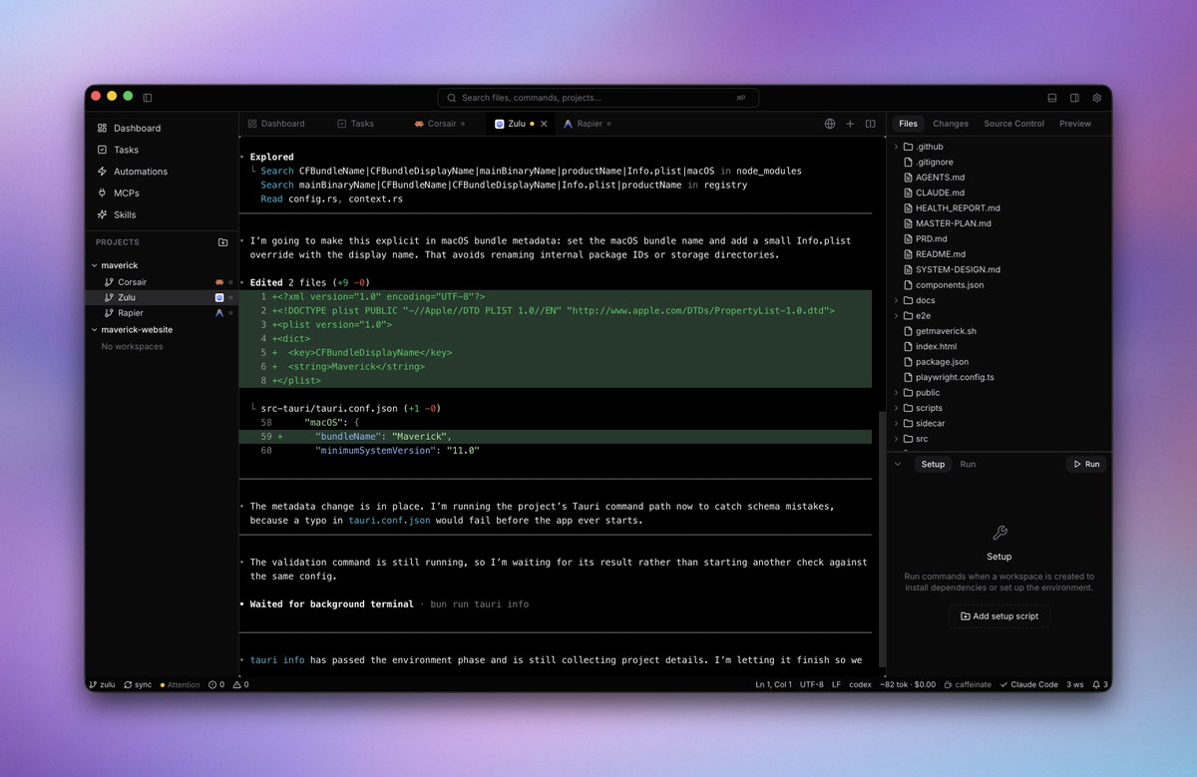Switch to the Rapier tab
The width and height of the screenshot is (1197, 777).
588,124
